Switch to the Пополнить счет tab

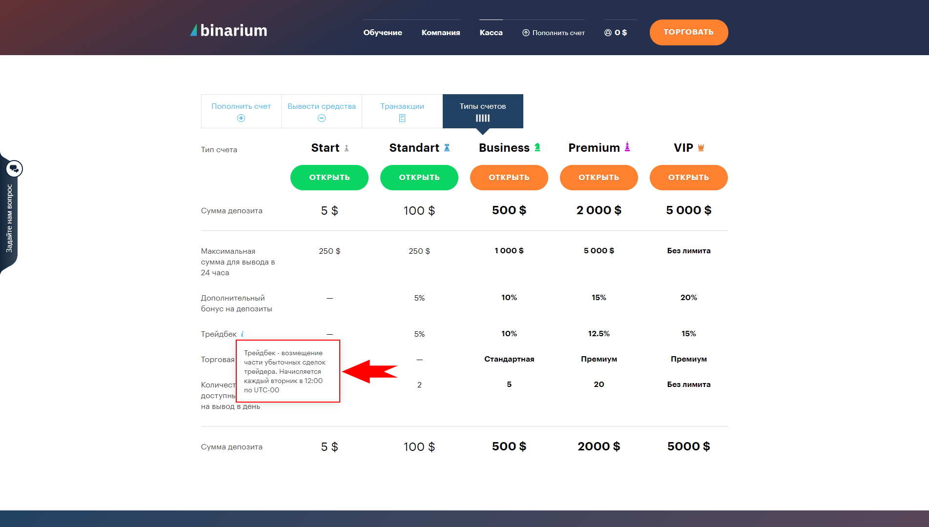241,111
